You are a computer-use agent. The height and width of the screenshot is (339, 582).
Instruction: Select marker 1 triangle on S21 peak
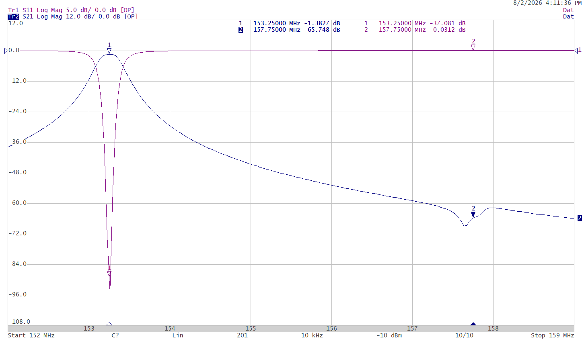point(109,51)
